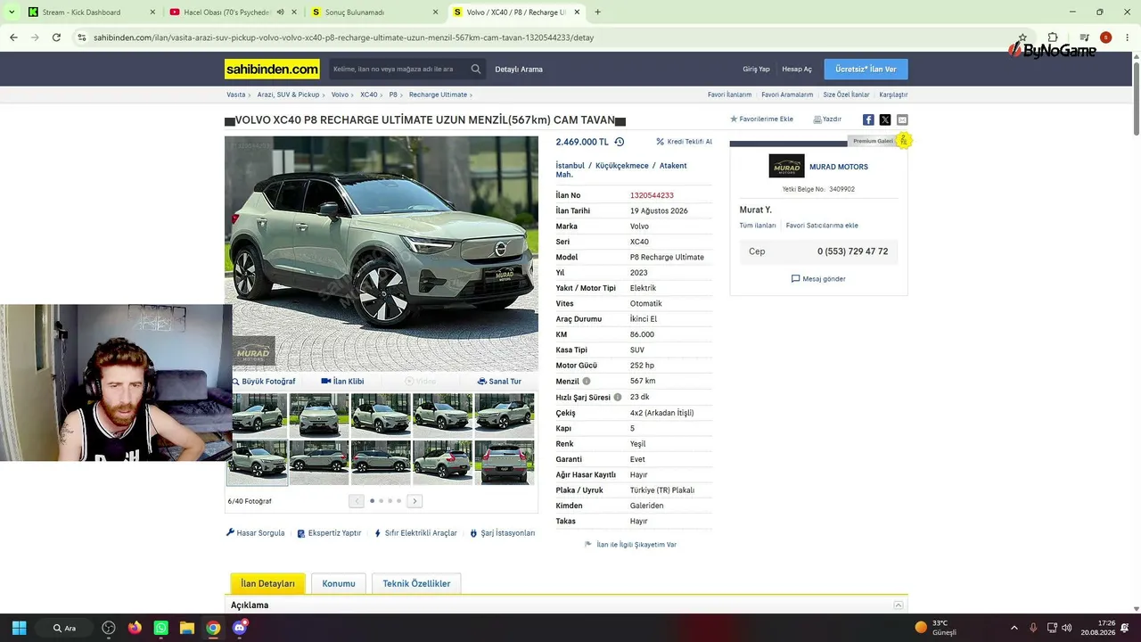Open the browser tab search dropdown
The height and width of the screenshot is (642, 1141).
[12, 12]
